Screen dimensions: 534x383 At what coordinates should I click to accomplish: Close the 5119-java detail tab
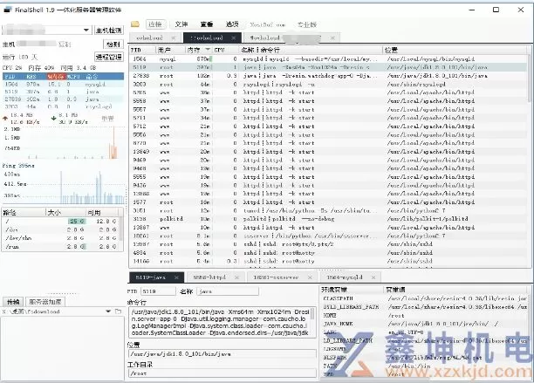click(176, 277)
